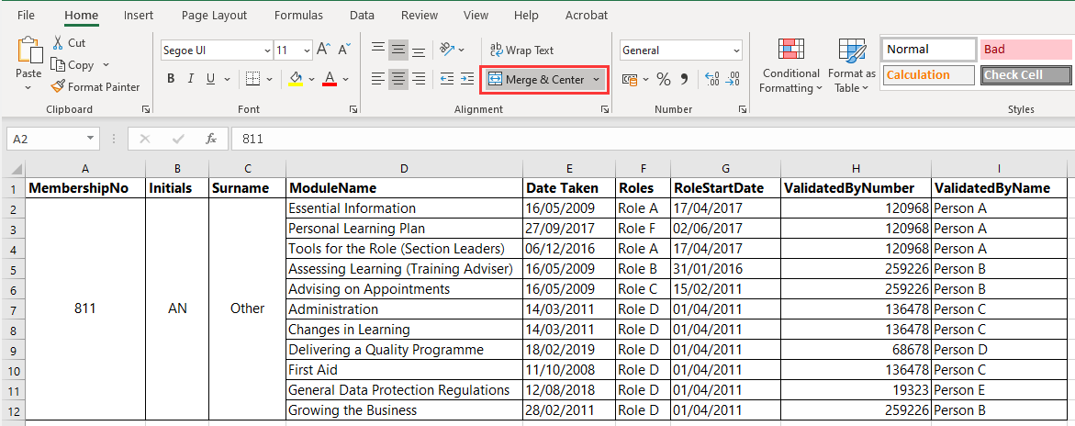Open Merge & Center dropdown arrow
This screenshot has width=1075, height=426.
tap(597, 80)
